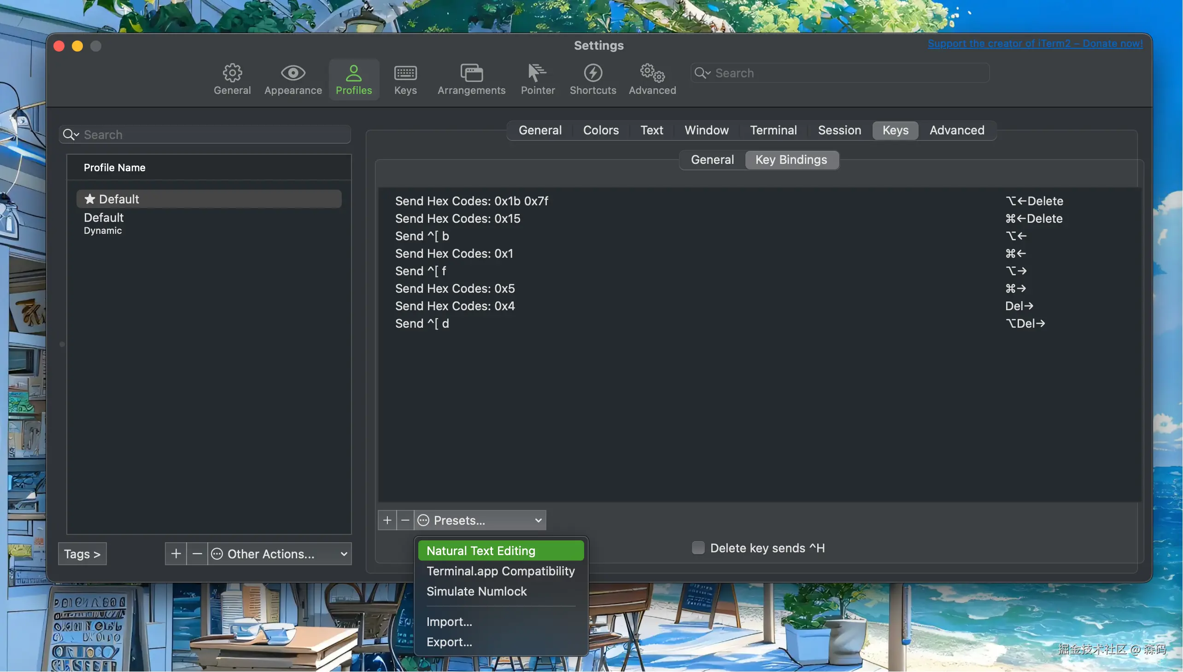Enable Delete key sends ^H checkbox
This screenshot has height=672, width=1183.
(698, 548)
